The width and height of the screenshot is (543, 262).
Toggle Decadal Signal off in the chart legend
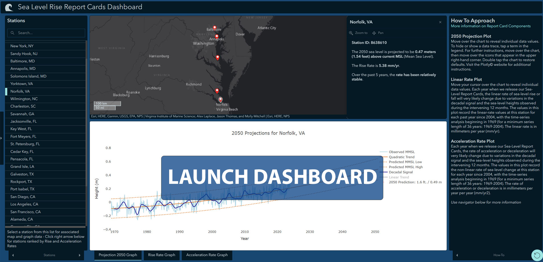coord(400,172)
